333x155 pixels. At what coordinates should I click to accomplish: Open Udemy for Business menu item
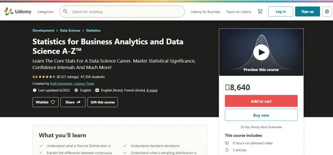tap(205, 12)
